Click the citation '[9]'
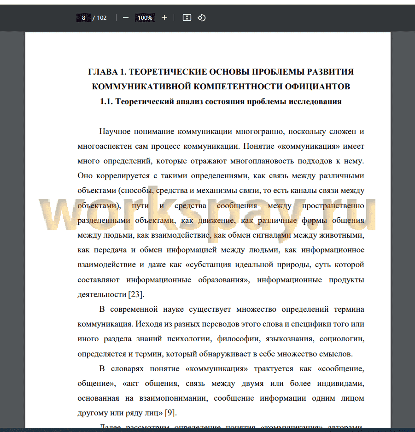 (170, 413)
